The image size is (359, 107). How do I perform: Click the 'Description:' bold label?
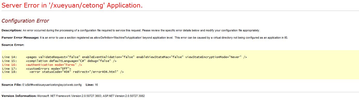click(x=12, y=30)
